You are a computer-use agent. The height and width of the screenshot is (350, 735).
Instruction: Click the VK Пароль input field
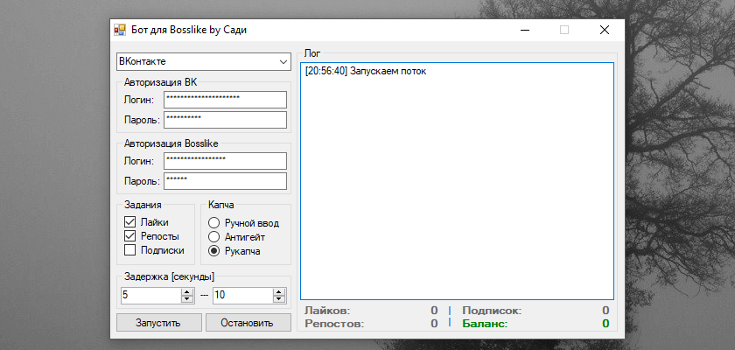[225, 120]
